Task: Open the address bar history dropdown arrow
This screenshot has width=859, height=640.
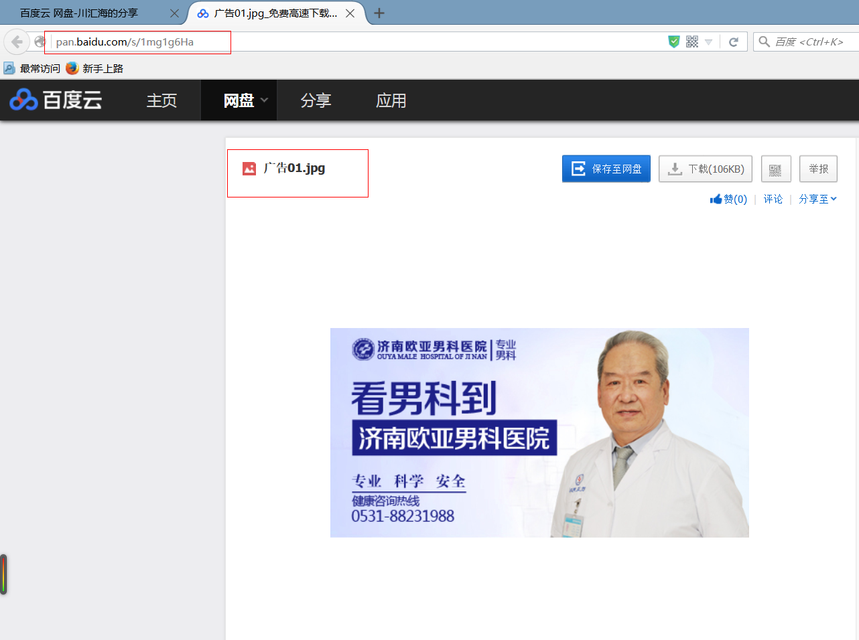Action: pyautogui.click(x=708, y=42)
